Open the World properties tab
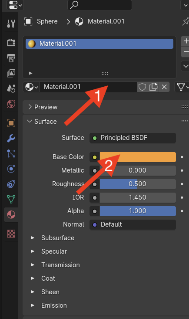Image resolution: width=189 pixels, height=319 pixels. tap(11, 104)
